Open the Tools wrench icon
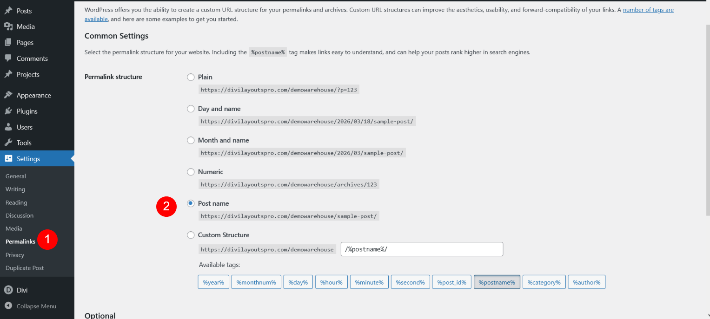The height and width of the screenshot is (319, 710). [x=8, y=143]
